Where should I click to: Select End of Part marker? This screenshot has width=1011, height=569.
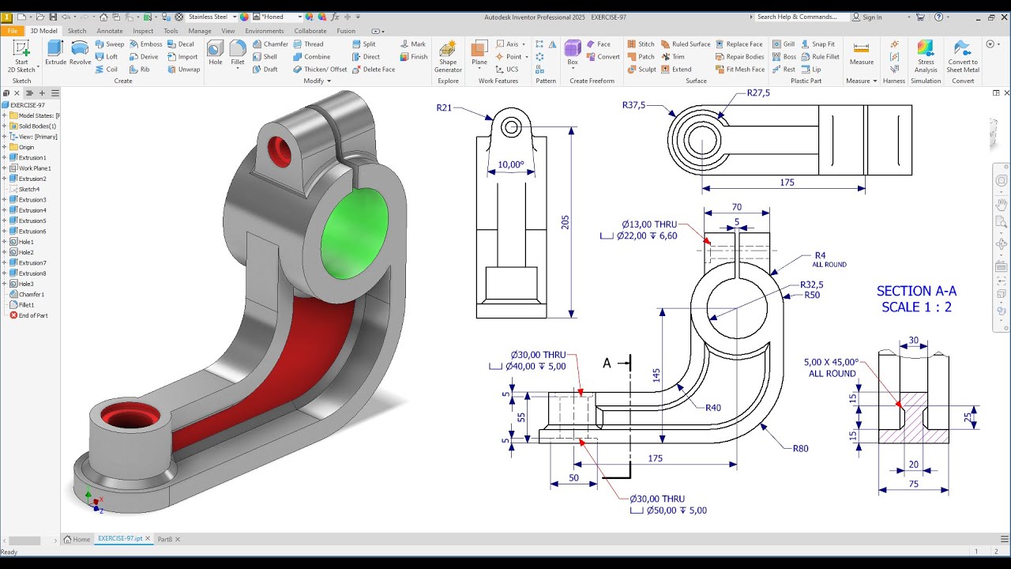click(28, 315)
